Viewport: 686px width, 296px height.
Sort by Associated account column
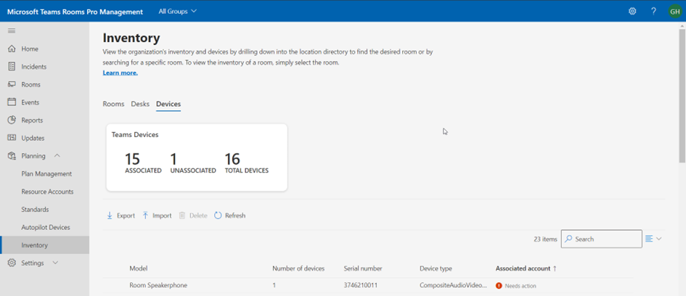tap(526, 268)
